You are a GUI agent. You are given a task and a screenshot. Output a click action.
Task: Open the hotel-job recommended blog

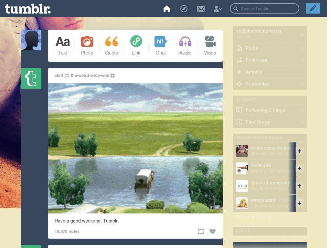tap(261, 165)
